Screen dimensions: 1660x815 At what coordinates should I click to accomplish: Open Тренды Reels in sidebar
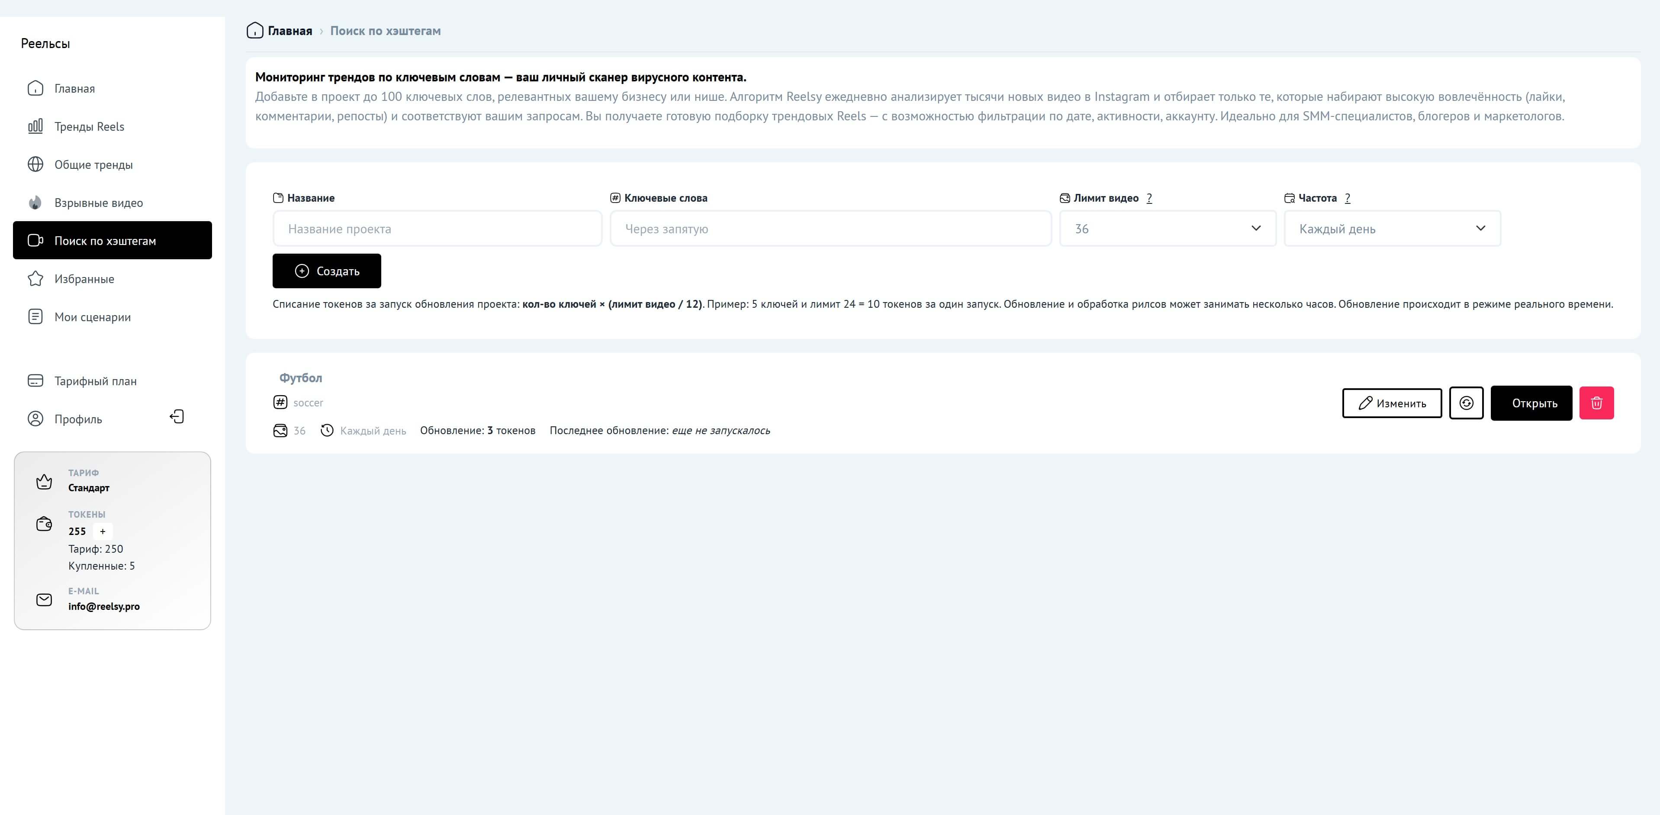point(89,126)
